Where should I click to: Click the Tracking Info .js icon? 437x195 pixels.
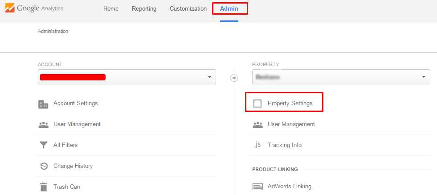pyautogui.click(x=257, y=145)
